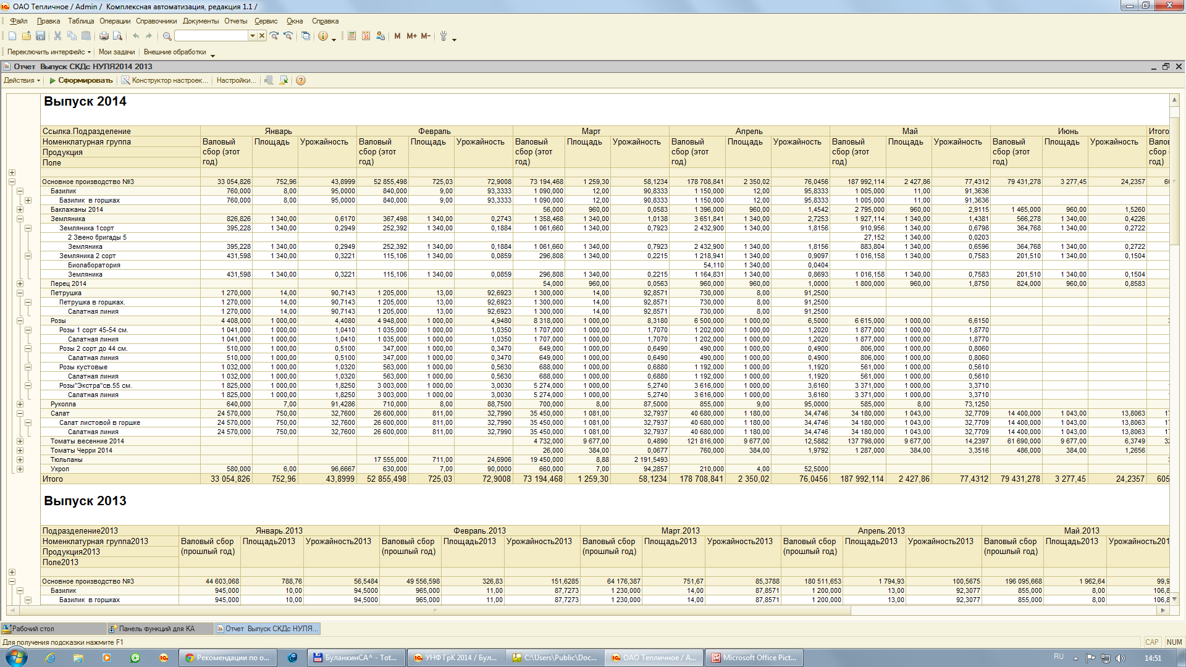The height and width of the screenshot is (667, 1186).
Task: Open search field history dropdown arrow
Action: pos(252,36)
